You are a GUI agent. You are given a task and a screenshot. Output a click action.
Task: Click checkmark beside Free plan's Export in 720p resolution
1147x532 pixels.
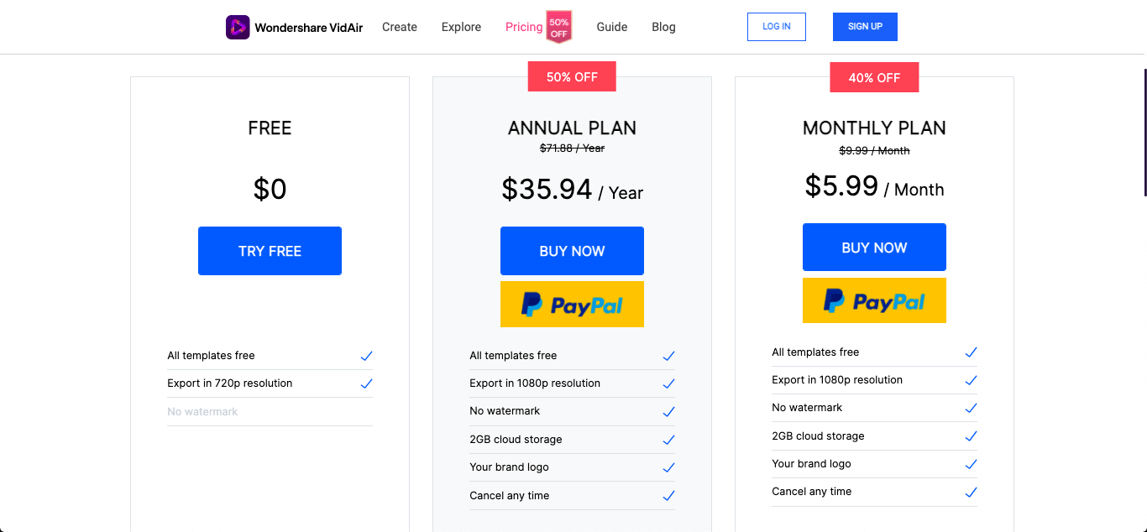tap(366, 383)
